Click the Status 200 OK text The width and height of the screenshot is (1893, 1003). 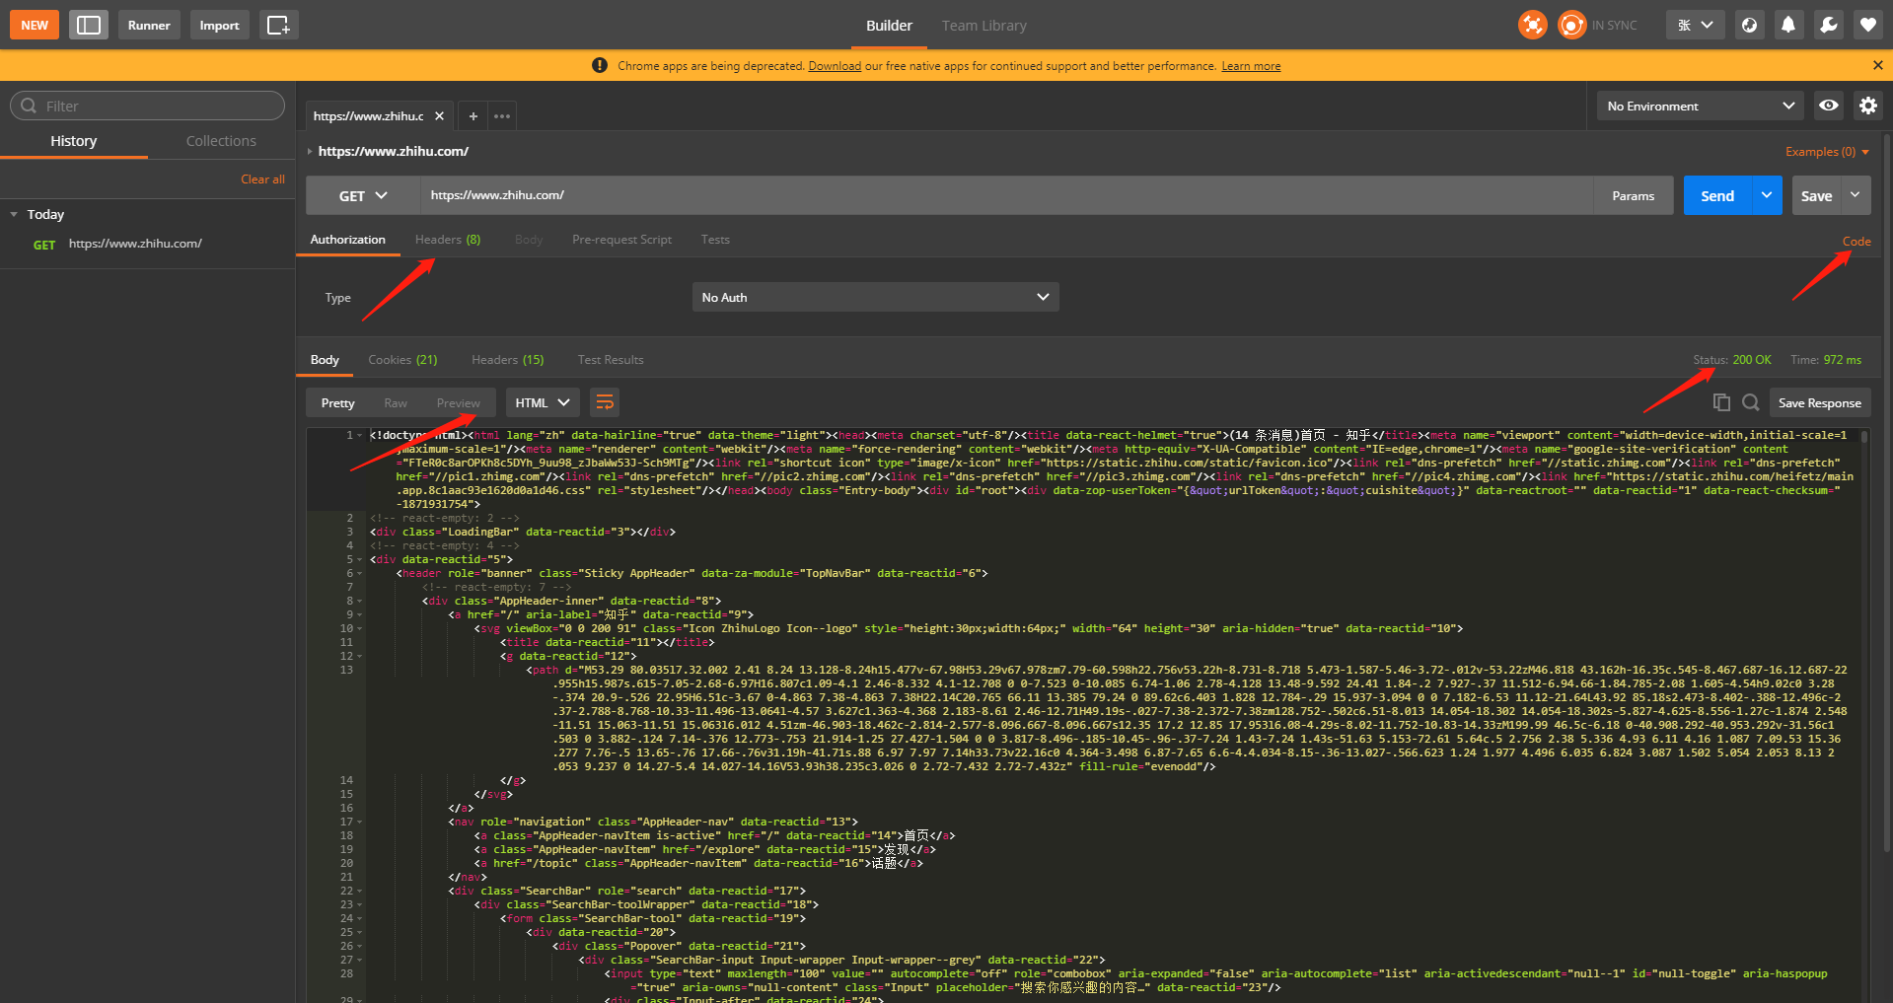[x=1732, y=360]
